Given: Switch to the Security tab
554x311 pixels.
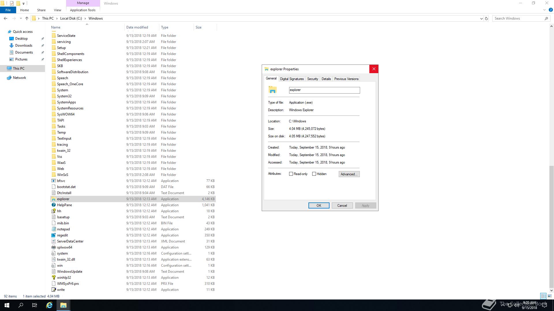Looking at the screenshot, I should point(312,79).
